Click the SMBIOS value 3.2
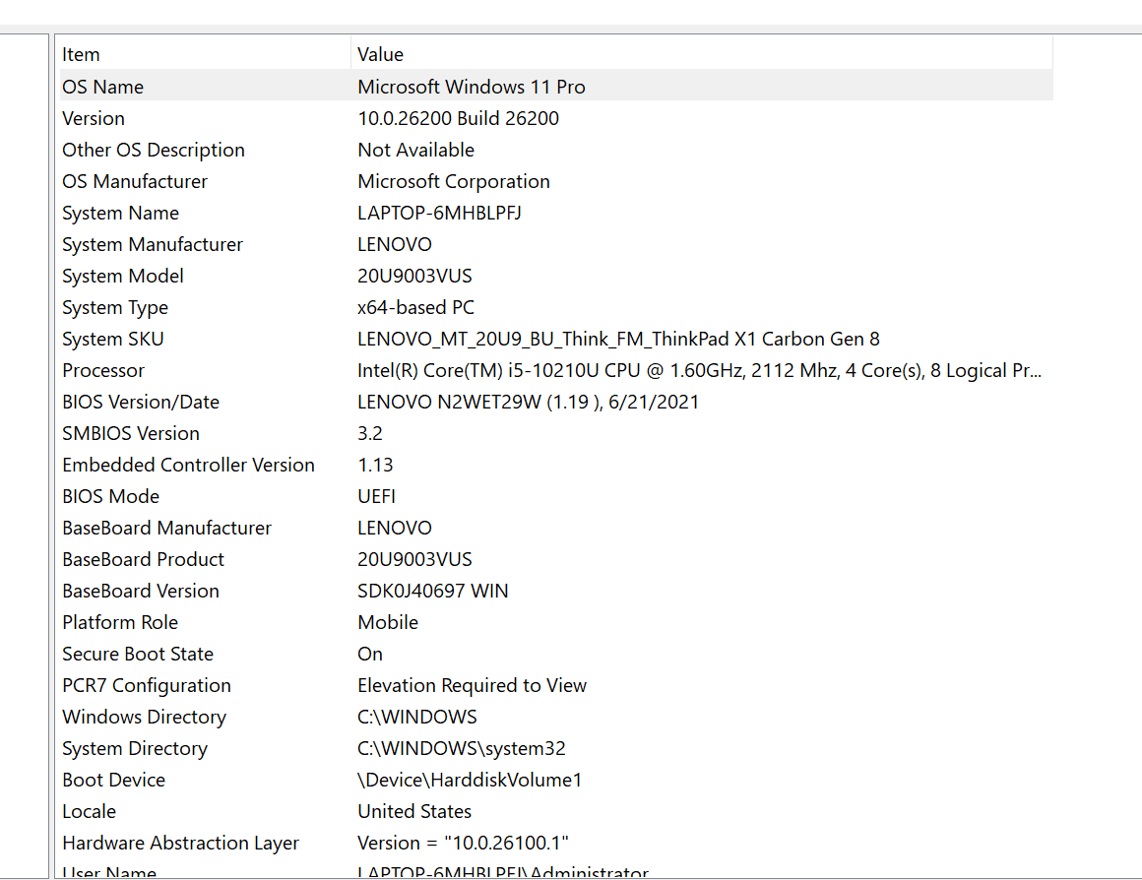 pyautogui.click(x=370, y=433)
